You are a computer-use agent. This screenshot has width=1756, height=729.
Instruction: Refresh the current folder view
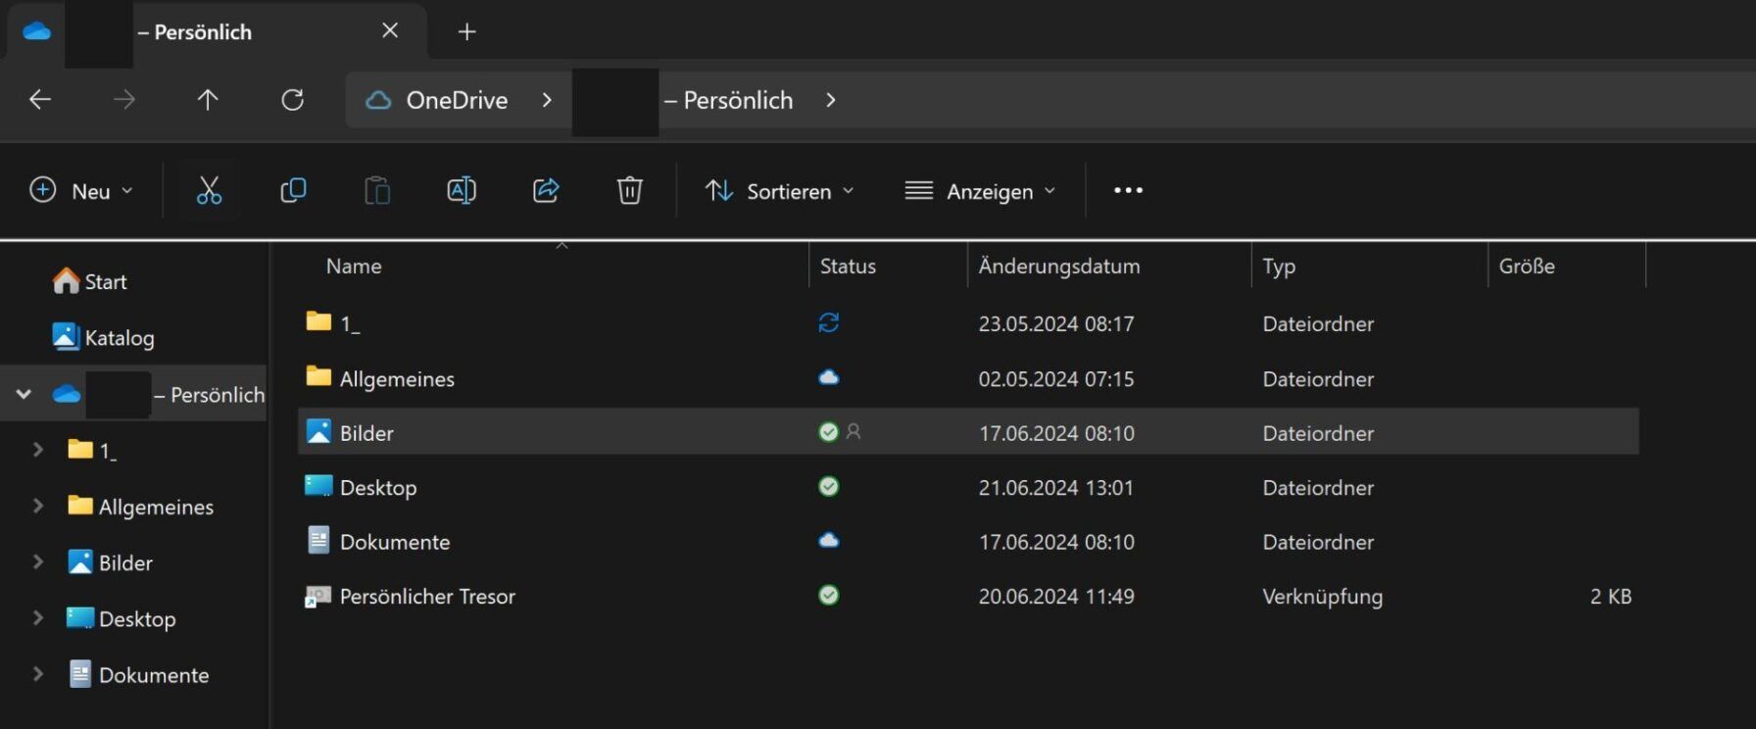(292, 100)
